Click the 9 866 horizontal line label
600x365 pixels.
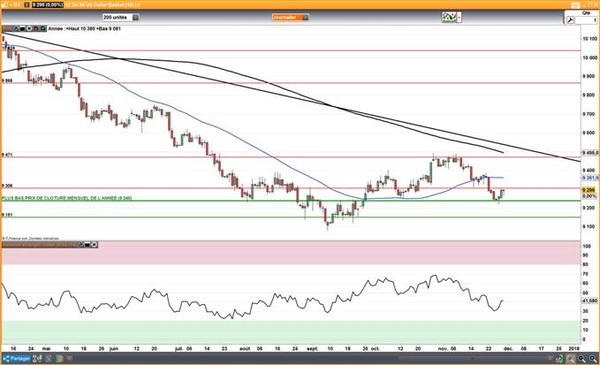pyautogui.click(x=7, y=80)
